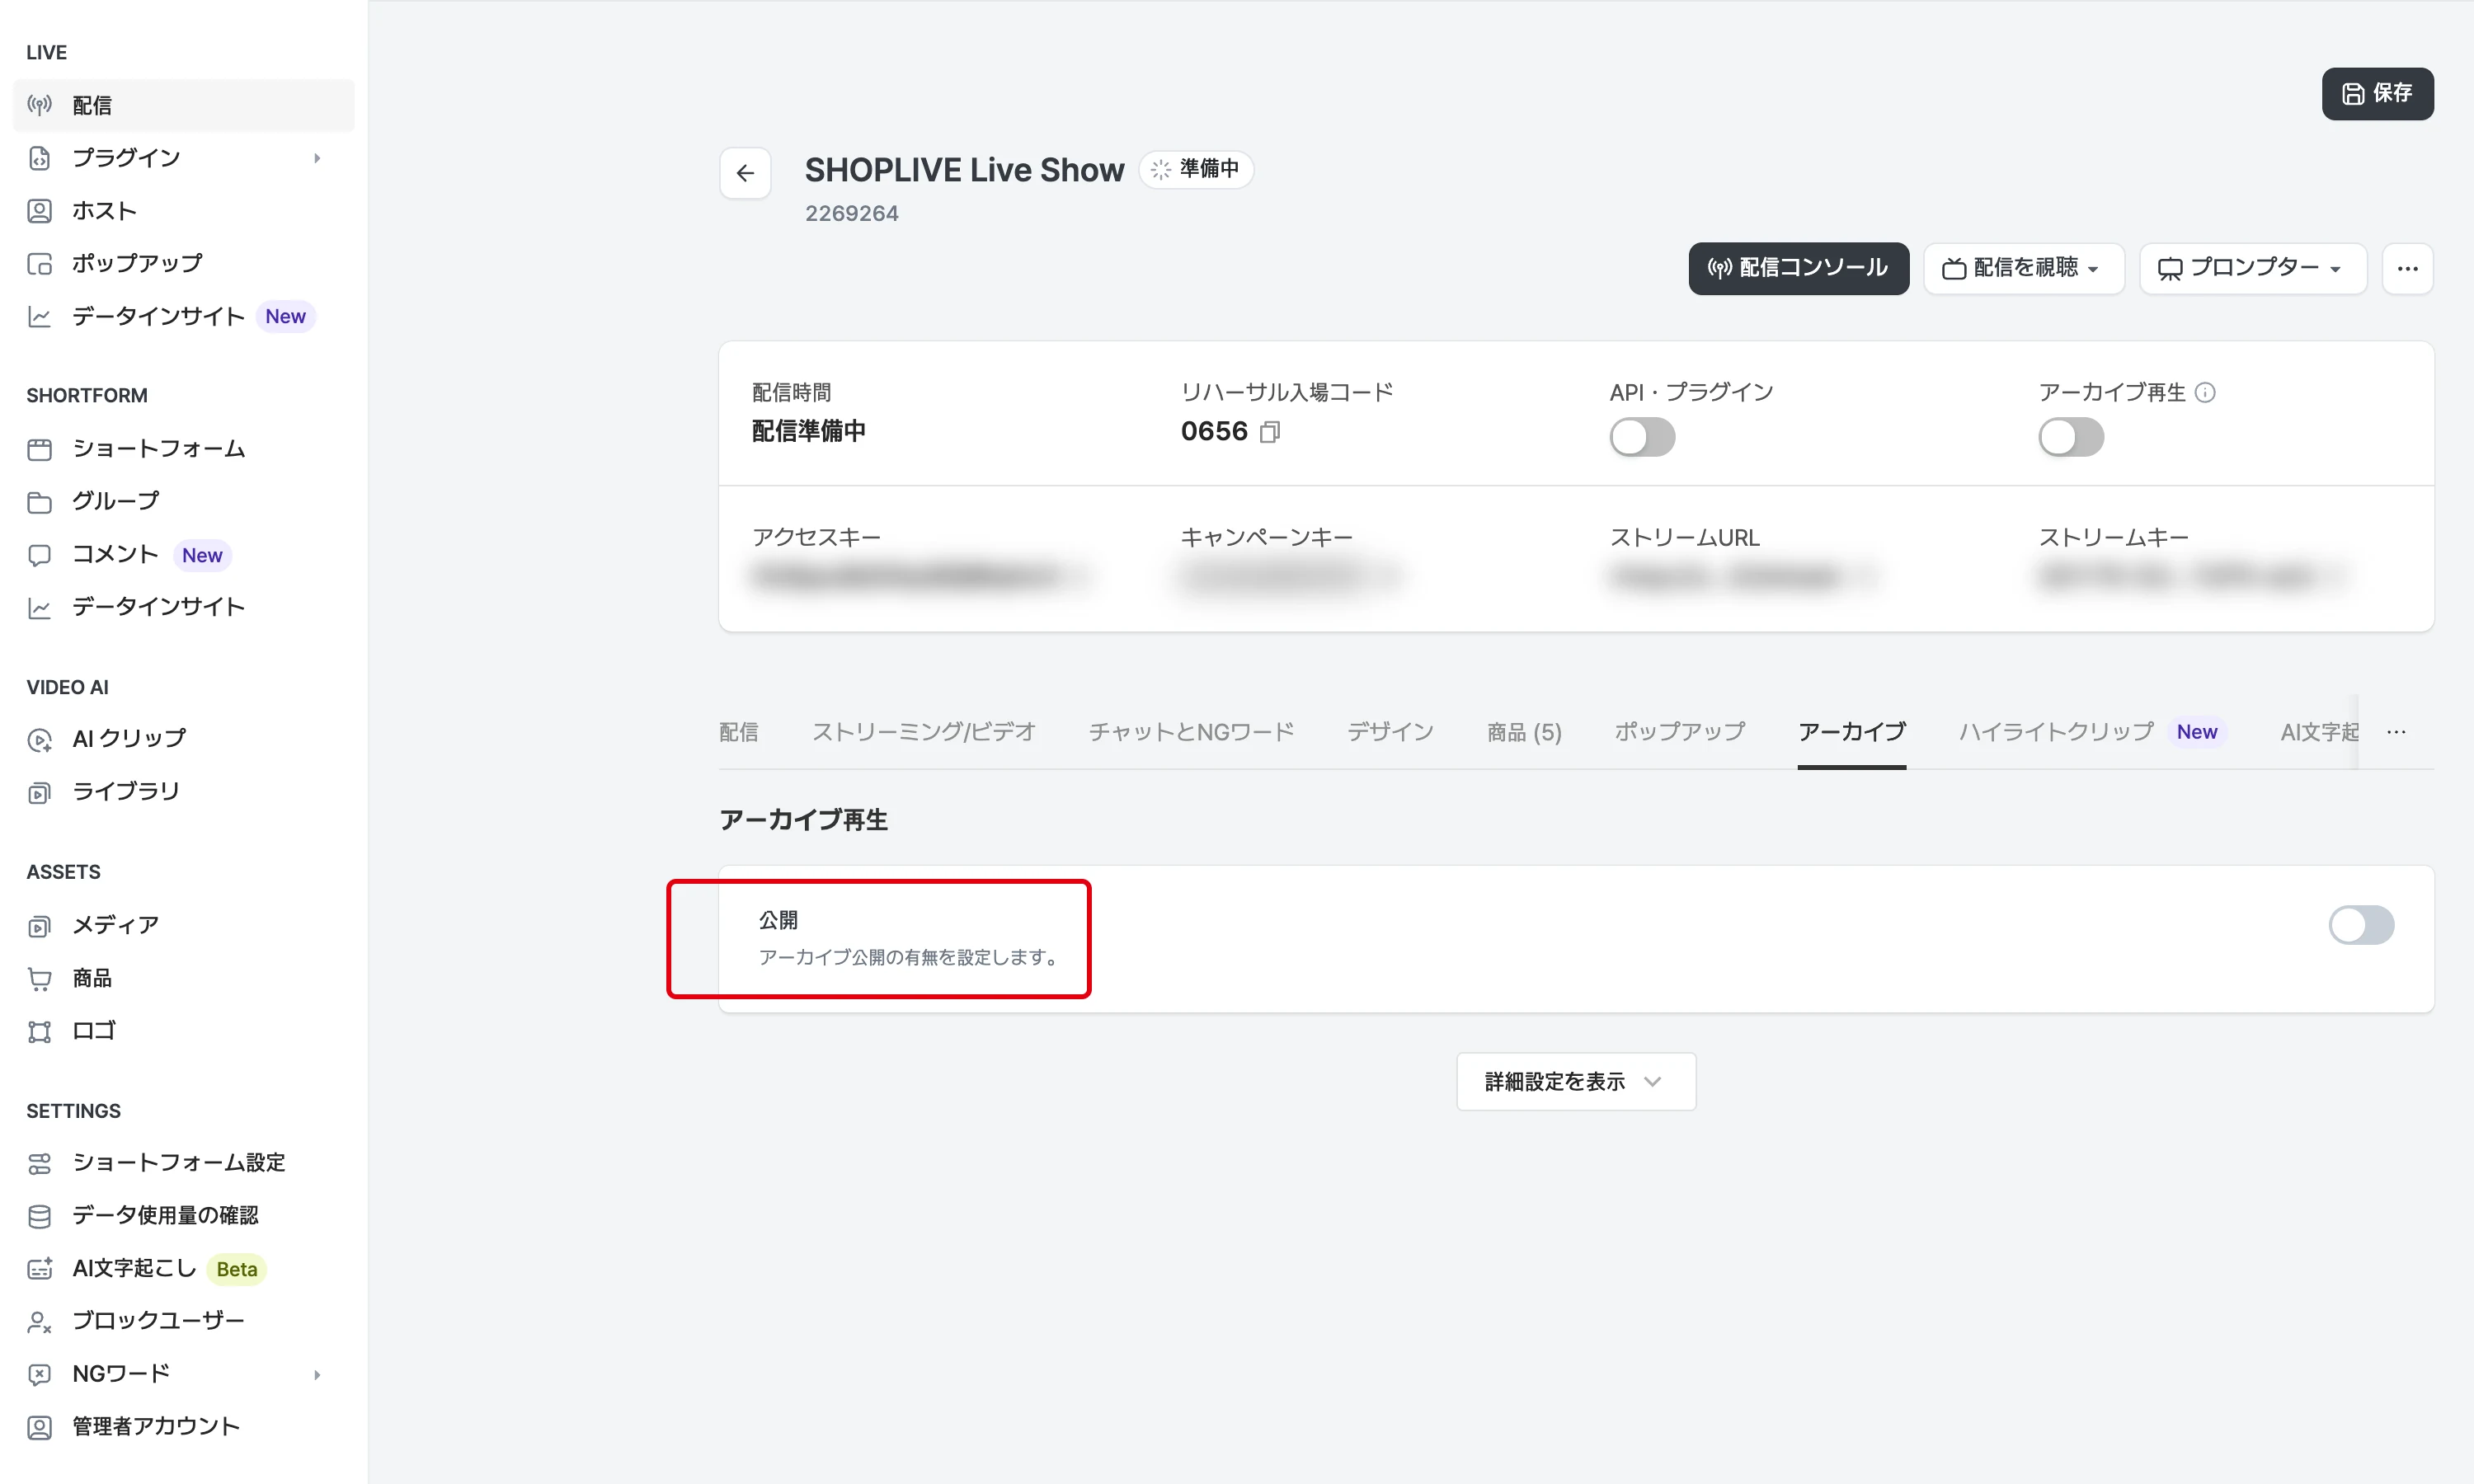
Task: Click the 管理者アカウント sidebar link
Action: pos(156,1427)
